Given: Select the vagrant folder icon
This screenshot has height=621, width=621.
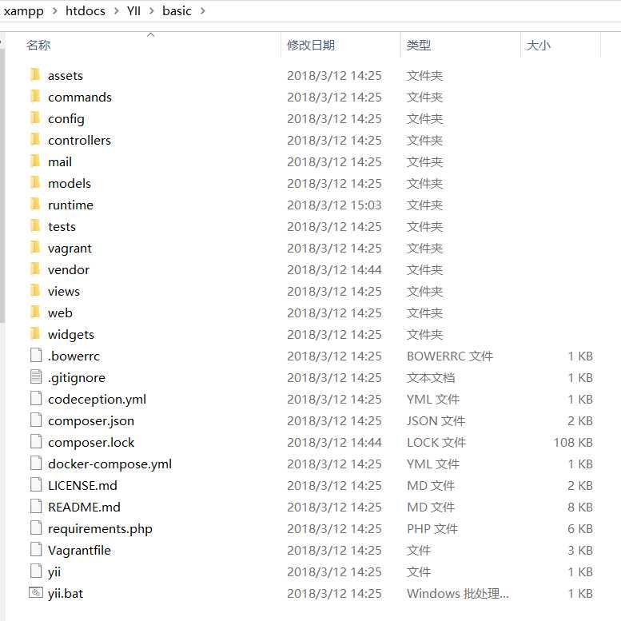Looking at the screenshot, I should click(35, 247).
